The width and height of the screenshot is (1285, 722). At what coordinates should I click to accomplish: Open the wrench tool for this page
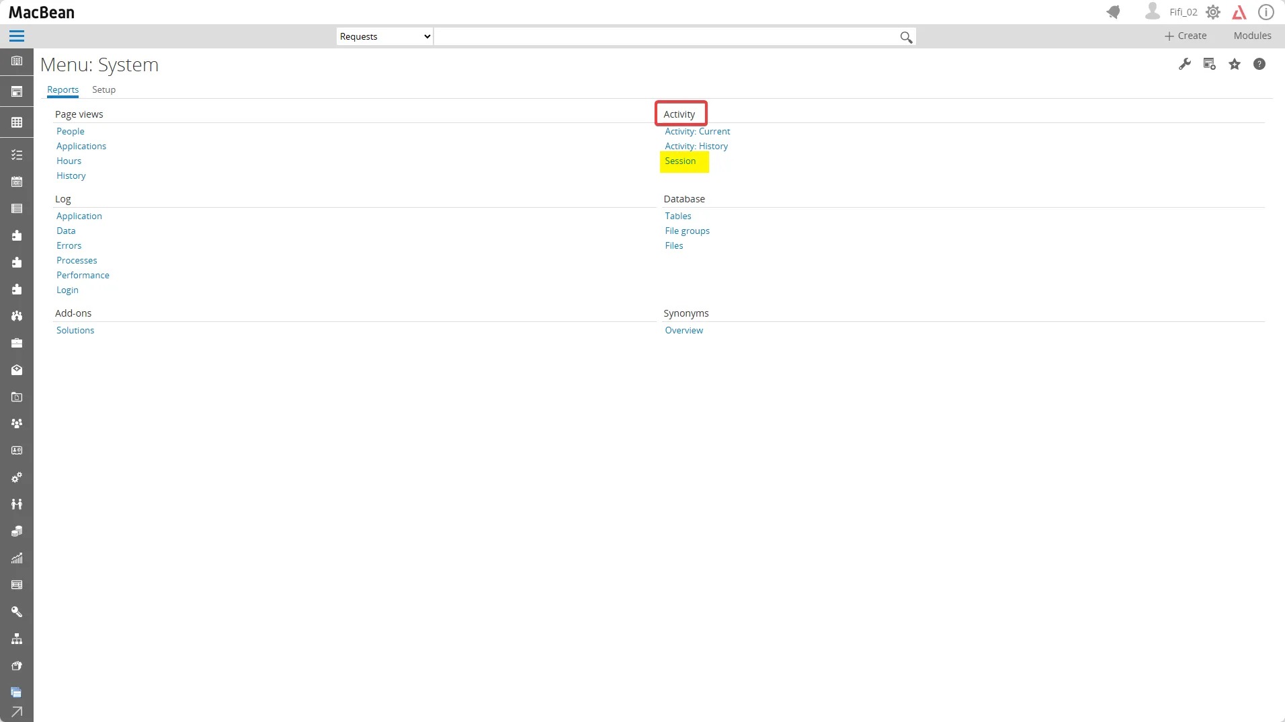click(x=1185, y=64)
